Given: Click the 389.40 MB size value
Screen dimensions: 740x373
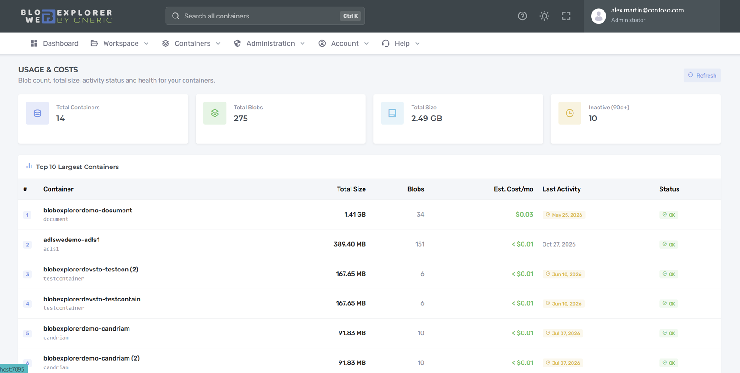Looking at the screenshot, I should click(350, 244).
